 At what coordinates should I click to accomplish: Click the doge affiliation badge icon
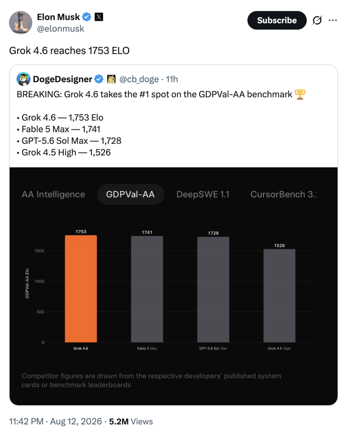coord(111,79)
